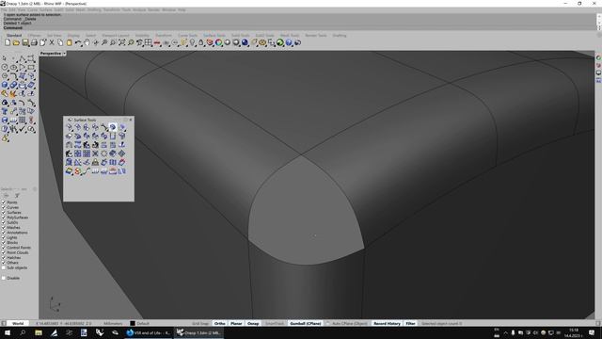Select the Box solid tool in left sidebar
Screen dimensions: 602x339
point(5,85)
